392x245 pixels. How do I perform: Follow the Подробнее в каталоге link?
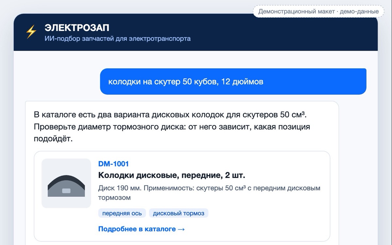142,229
